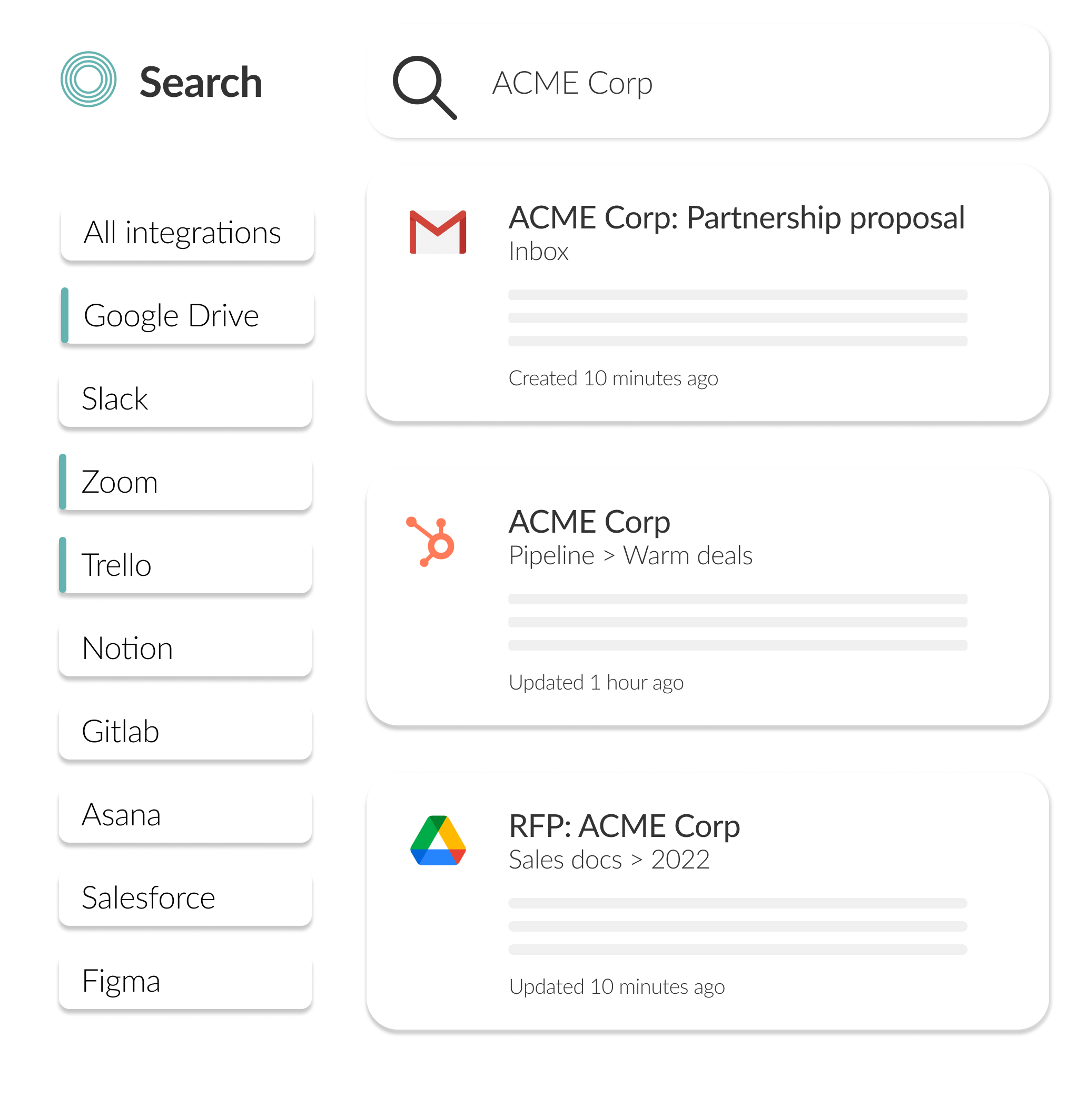Viewport: 1087px width, 1098px height.
Task: Toggle the Google Drive integration filter
Action: [187, 315]
